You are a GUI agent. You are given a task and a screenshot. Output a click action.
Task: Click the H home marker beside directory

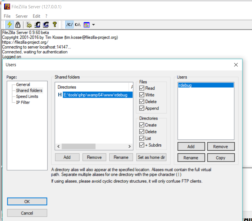tap(60, 95)
